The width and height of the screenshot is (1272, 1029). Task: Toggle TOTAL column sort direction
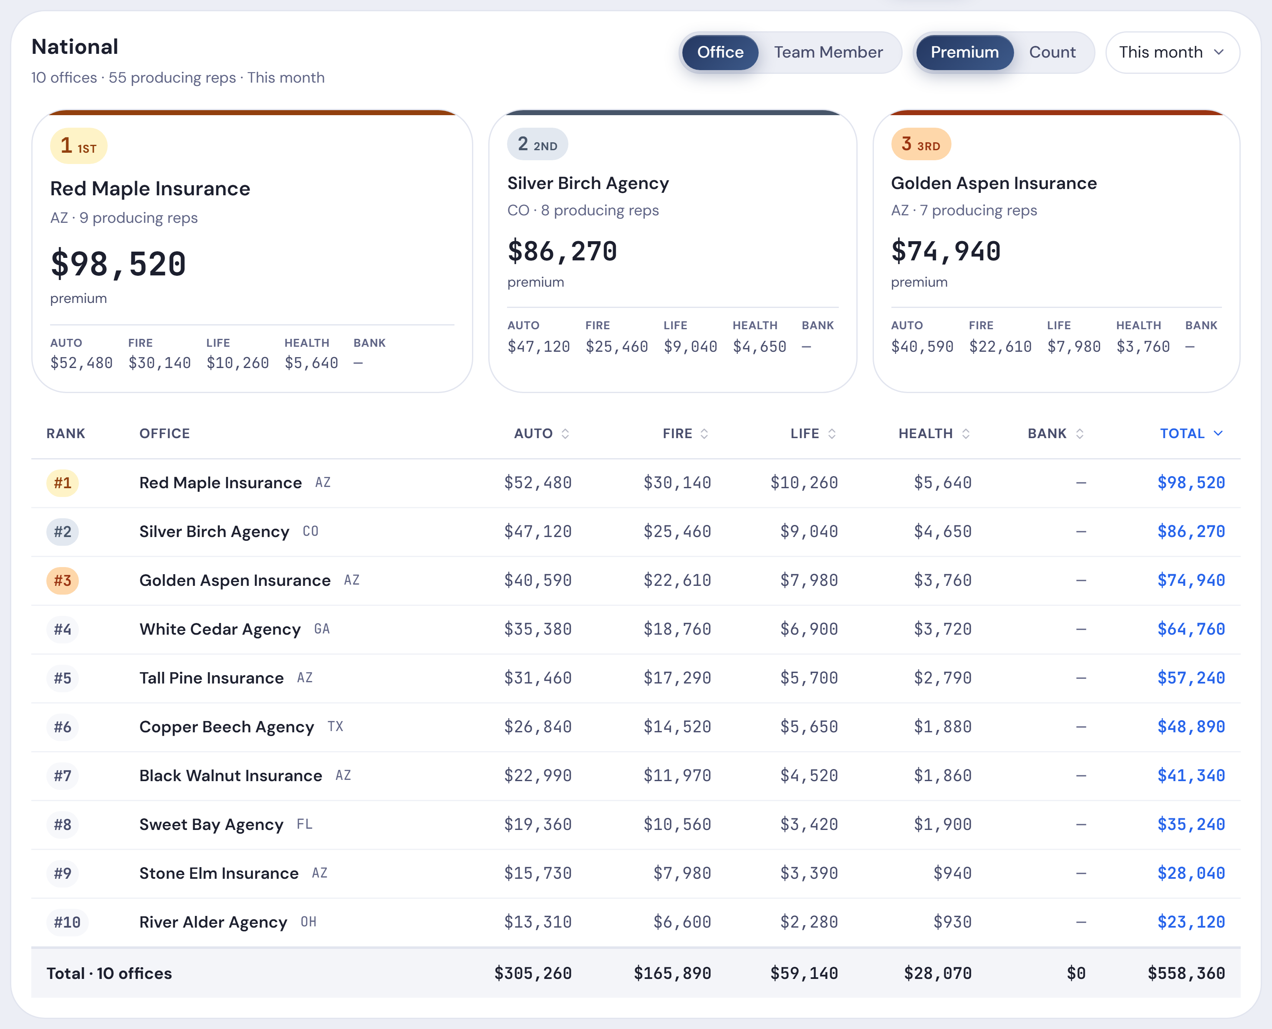pos(1191,433)
